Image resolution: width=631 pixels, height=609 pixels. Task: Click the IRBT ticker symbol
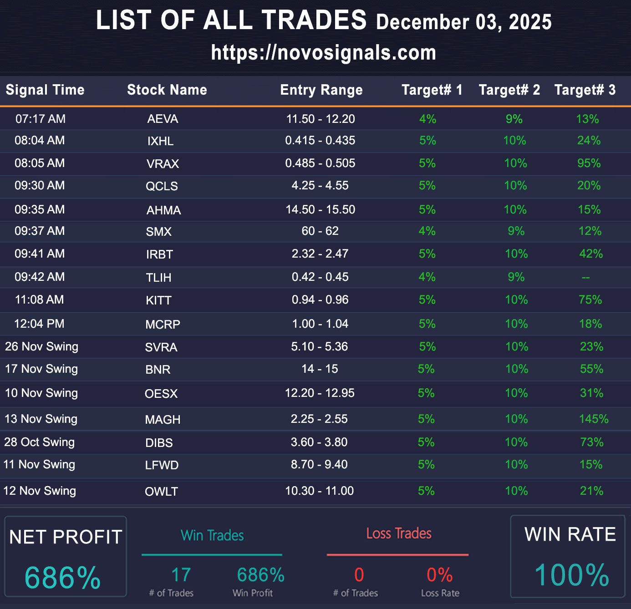coord(159,254)
